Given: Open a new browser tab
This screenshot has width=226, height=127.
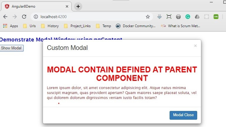Looking at the screenshot, I should click(x=78, y=6).
